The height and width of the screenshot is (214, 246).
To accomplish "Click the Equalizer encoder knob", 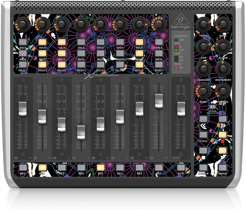I will 203,68.
